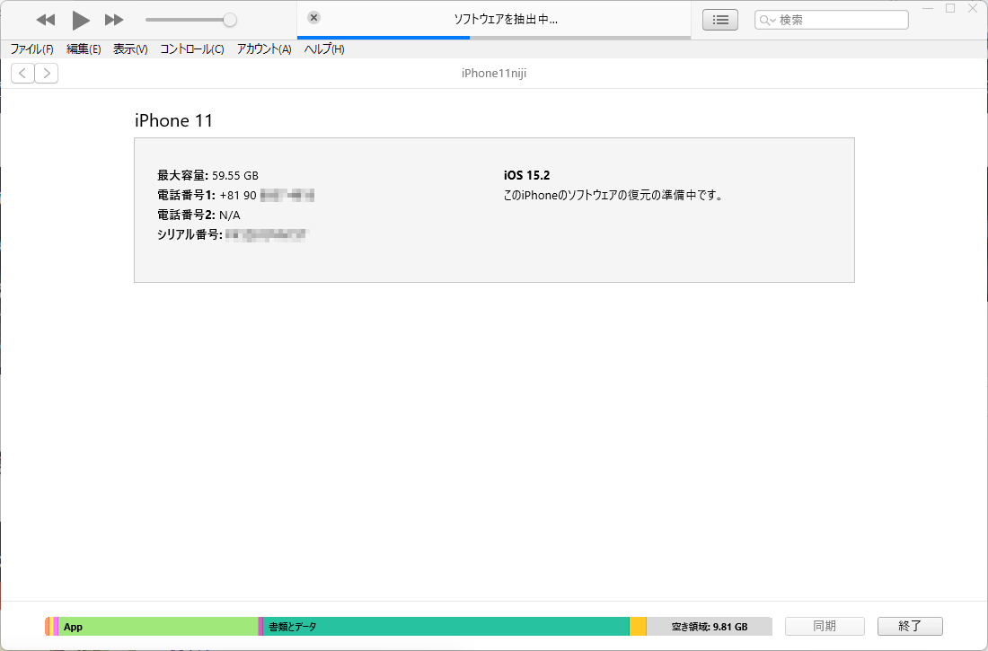
Task: Click the 同期 sync button
Action: click(825, 626)
